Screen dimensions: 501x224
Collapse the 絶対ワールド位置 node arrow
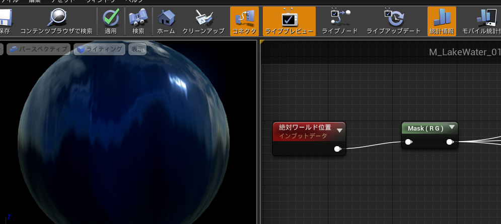click(x=340, y=130)
